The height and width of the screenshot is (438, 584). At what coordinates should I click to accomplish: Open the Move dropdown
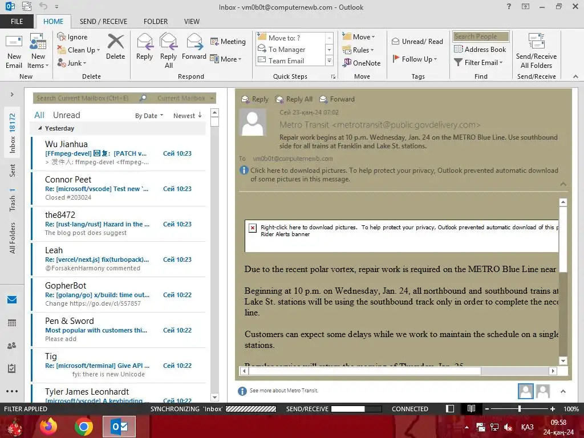(x=359, y=36)
